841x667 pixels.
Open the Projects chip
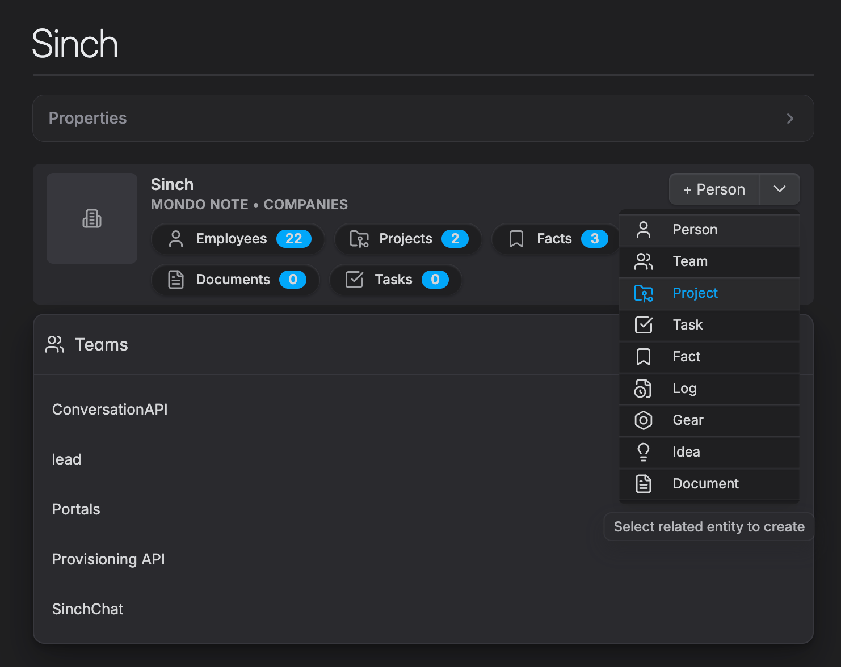click(x=408, y=239)
